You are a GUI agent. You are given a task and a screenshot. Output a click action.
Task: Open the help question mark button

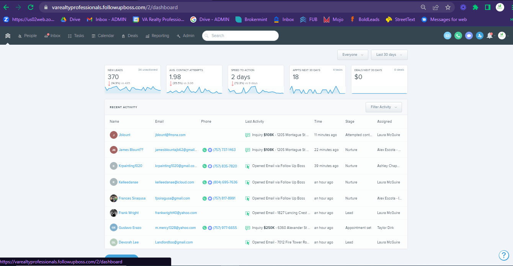(x=503, y=256)
